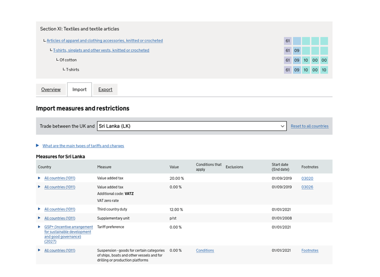Viewport: 380px width, 277px height.
Task: Expand the Third country duty row arrow
Action: pyautogui.click(x=39, y=209)
